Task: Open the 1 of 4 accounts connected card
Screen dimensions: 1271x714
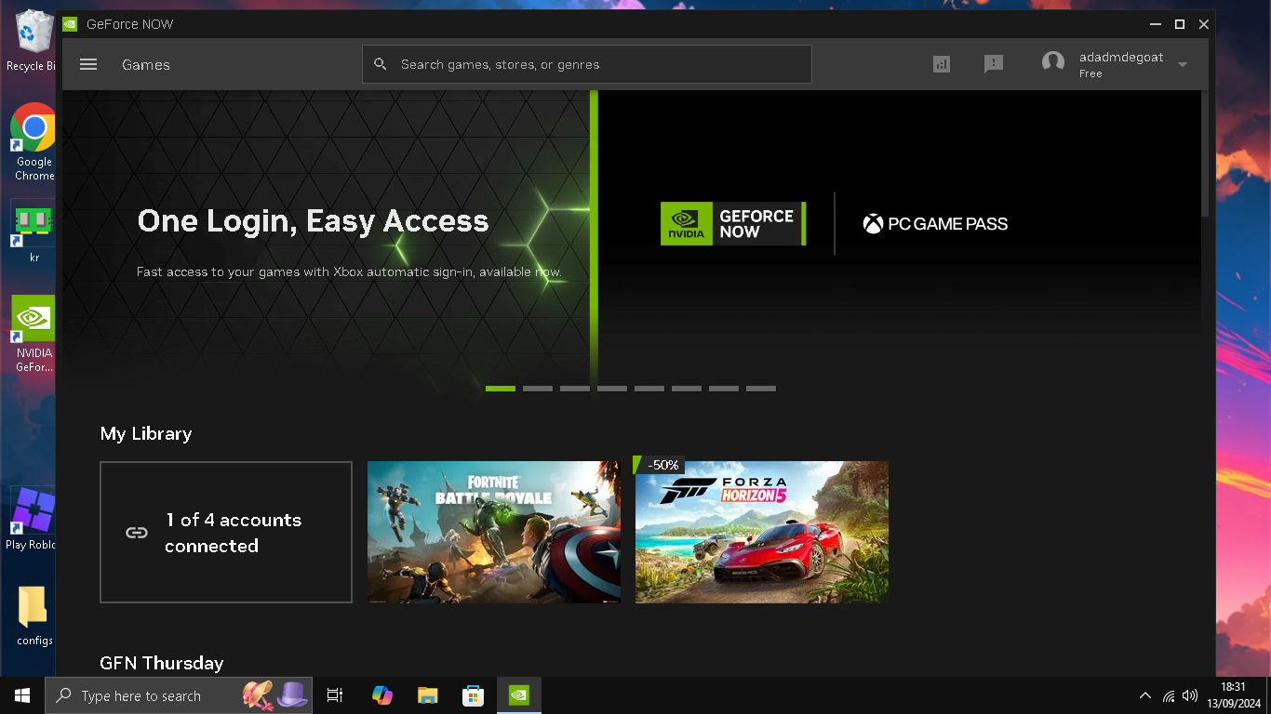Action: 226,532
